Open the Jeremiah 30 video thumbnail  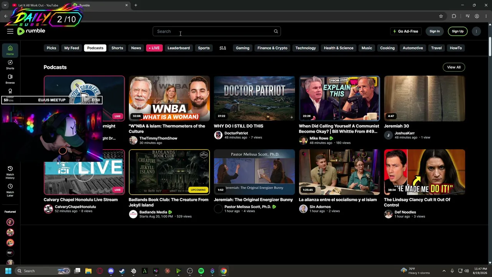coord(425,98)
